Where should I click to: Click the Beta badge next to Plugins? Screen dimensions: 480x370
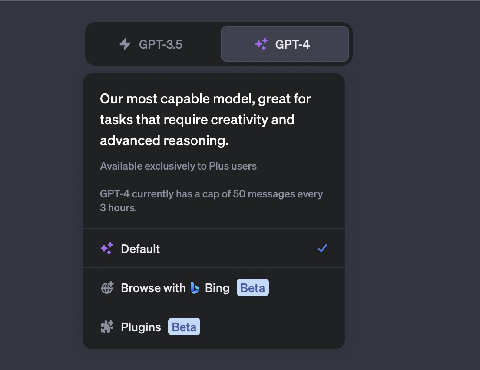184,327
